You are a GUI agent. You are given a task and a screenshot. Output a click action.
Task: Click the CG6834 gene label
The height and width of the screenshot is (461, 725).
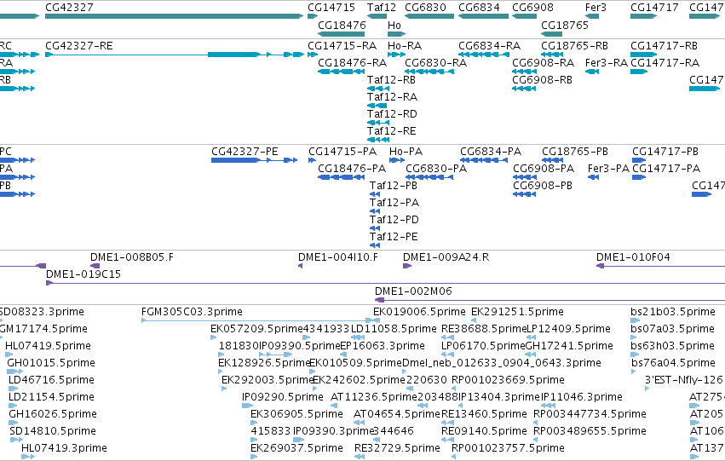tap(479, 8)
